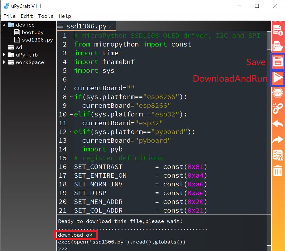Save the file using the Save icon
This screenshot has width=285, height=251.
tap(277, 62)
